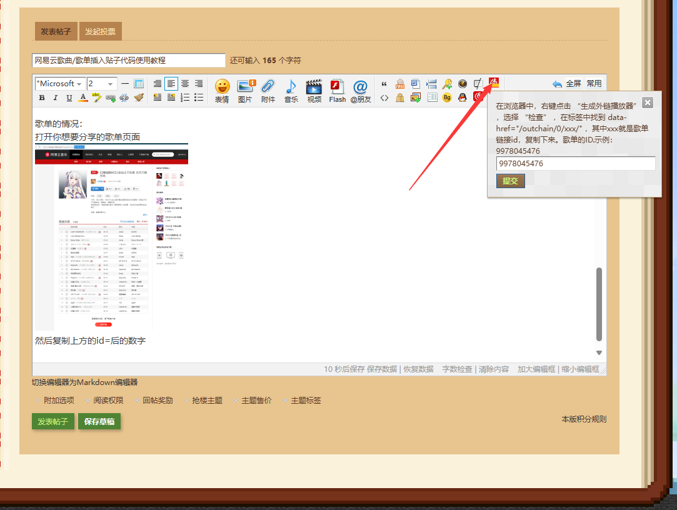This screenshot has height=510, width=677.
Task: Shrink editor with 缩小编辑框
Action: click(580, 369)
